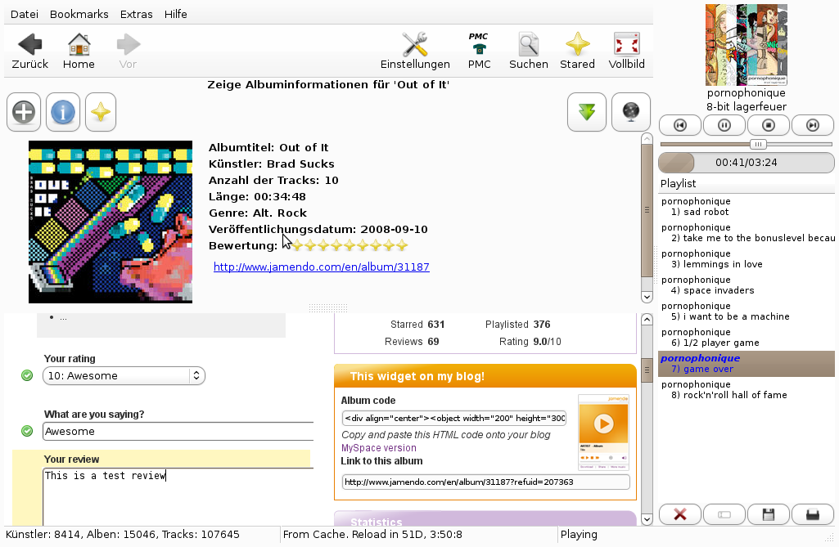The width and height of the screenshot is (839, 547).
Task: Select playlist track 4) space invaders
Action: coord(746,285)
